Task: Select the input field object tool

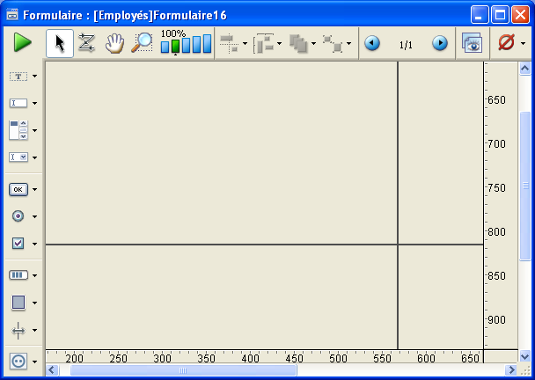Action: (18, 103)
